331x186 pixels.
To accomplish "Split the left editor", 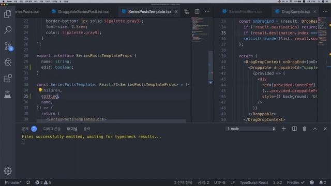I will tap(197, 11).
